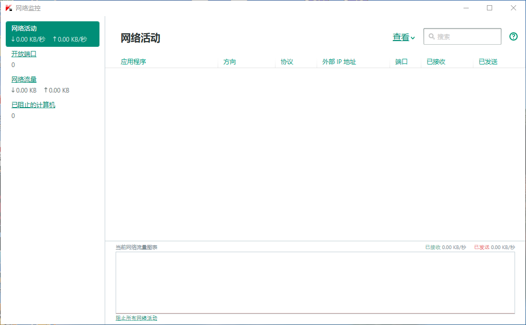Click the 当前网络流量图表 label
This screenshot has height=325, width=526.
point(136,248)
